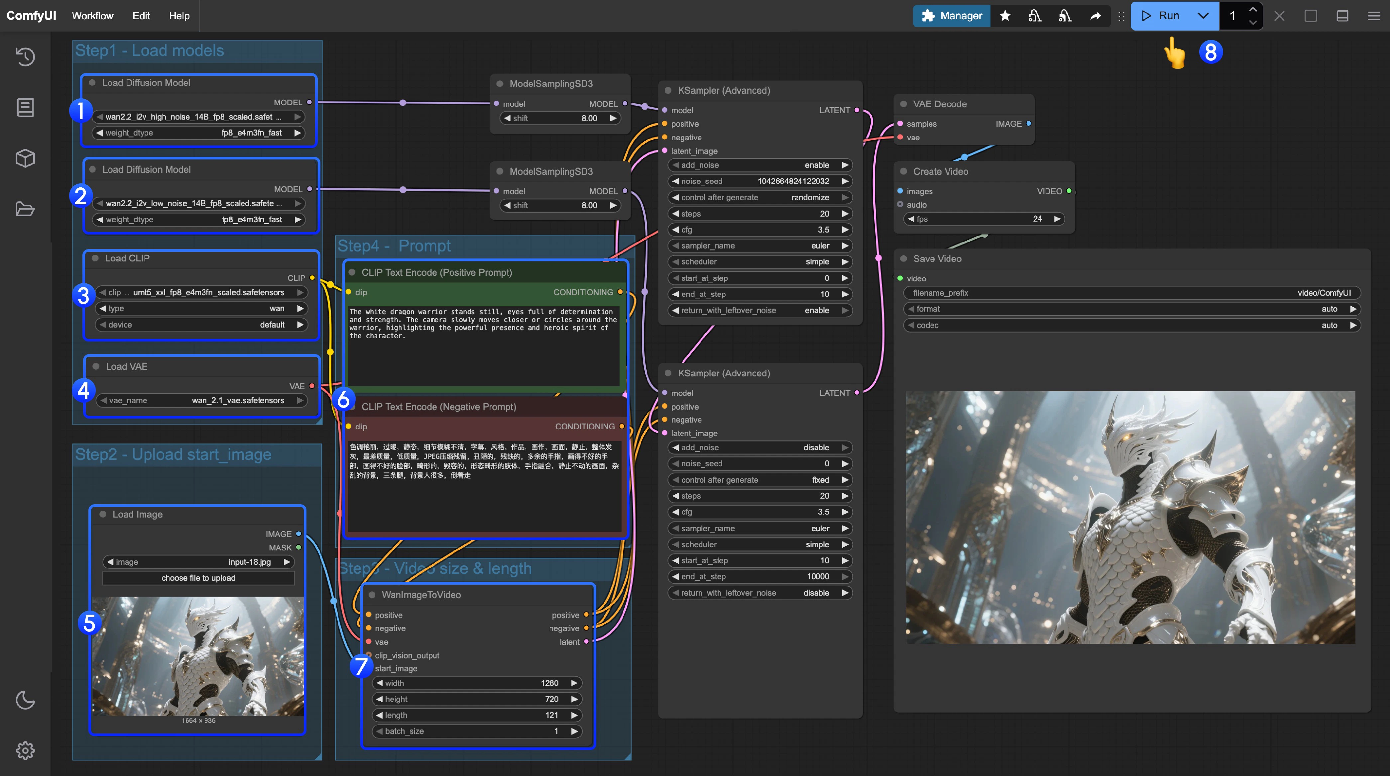
Task: Click the share arrow icon in toolbar
Action: coord(1096,16)
